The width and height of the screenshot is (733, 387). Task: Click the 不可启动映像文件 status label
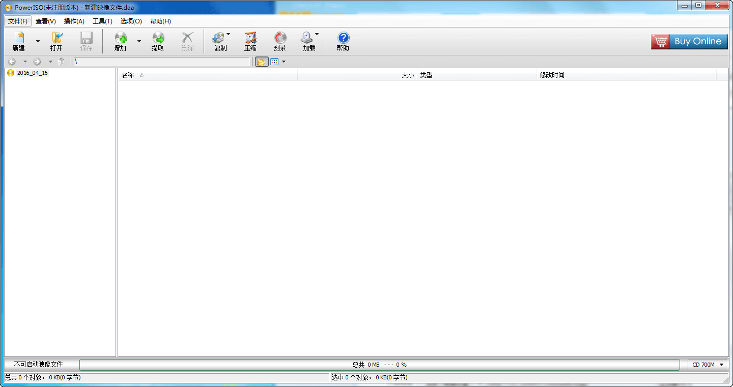39,365
